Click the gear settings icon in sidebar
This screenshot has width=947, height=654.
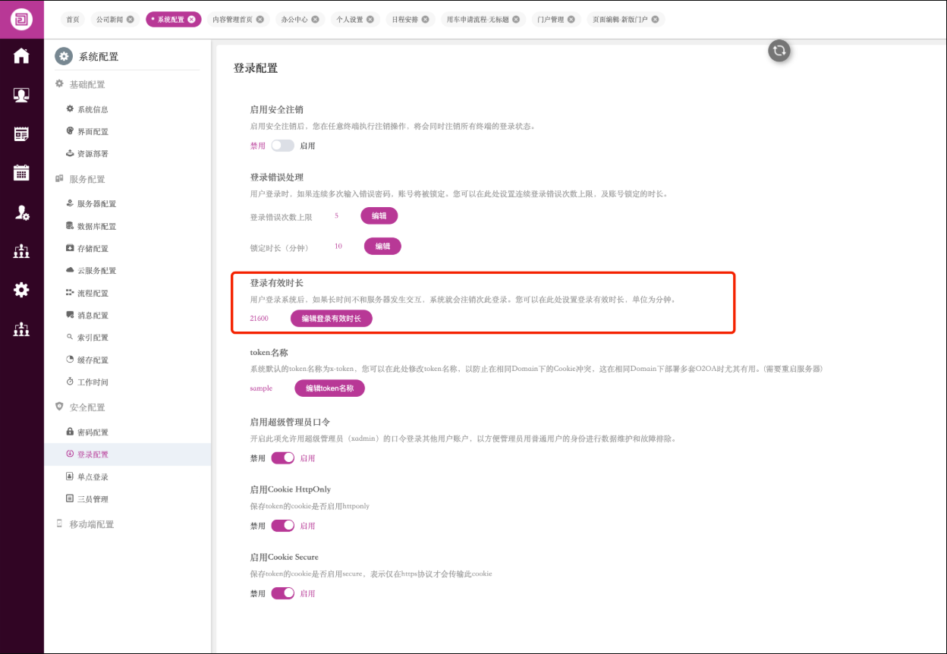point(21,289)
